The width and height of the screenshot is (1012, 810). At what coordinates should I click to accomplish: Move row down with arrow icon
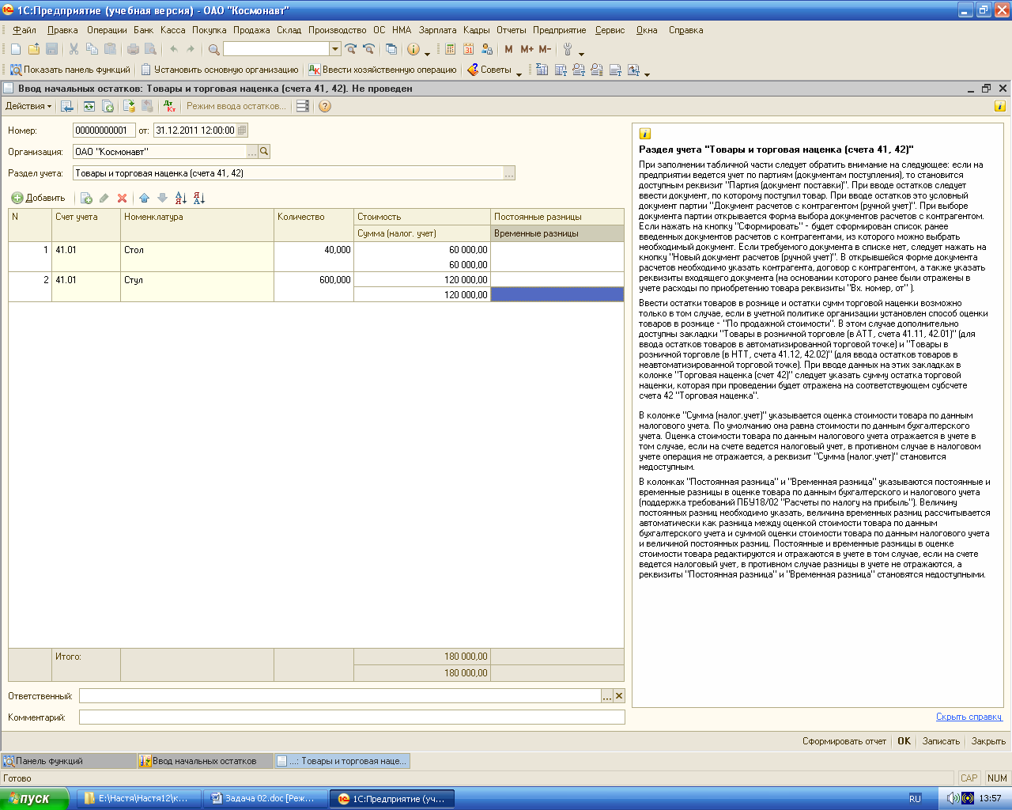click(x=162, y=198)
